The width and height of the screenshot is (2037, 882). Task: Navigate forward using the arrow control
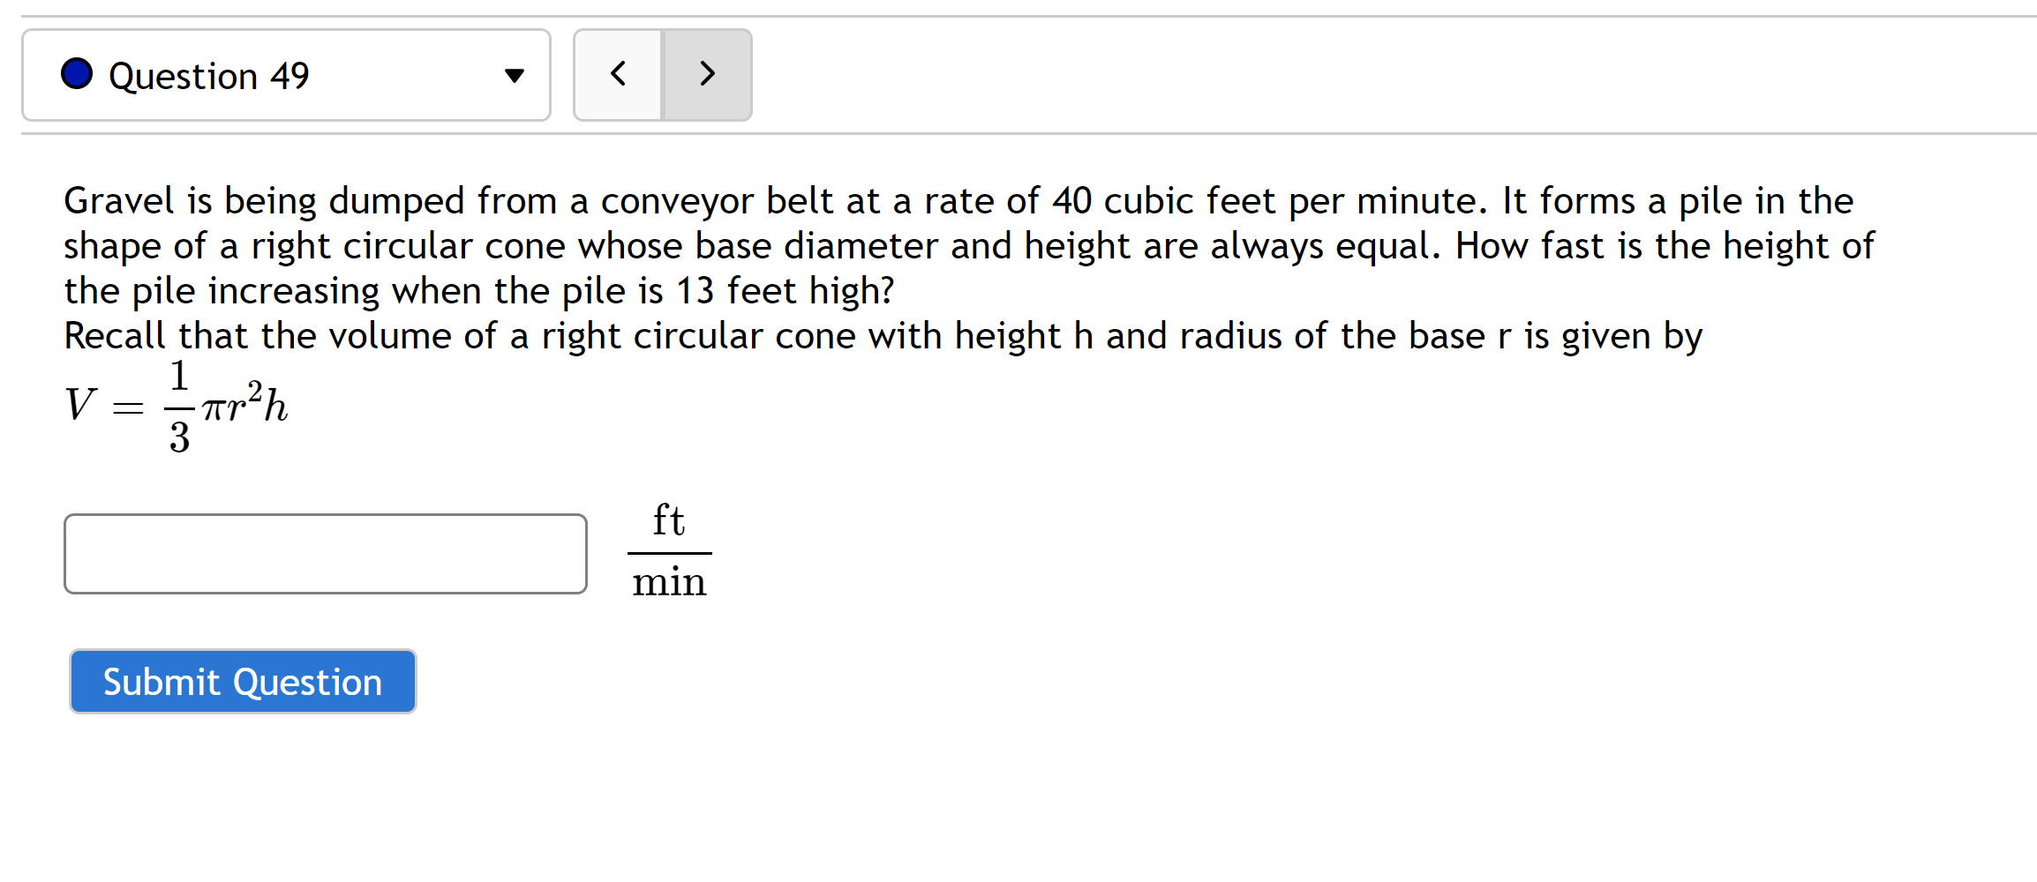pyautogui.click(x=706, y=75)
